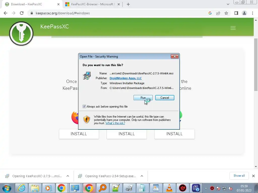This screenshot has height=193, width=258.
Task: Click the page's vertical scrollbar thumb
Action: pyautogui.click(x=256, y=65)
